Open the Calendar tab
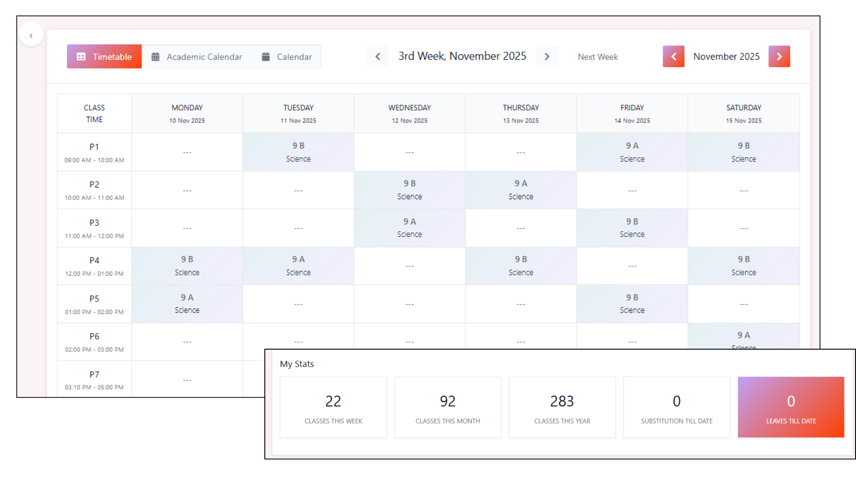The height and width of the screenshot is (481, 856). coord(287,57)
